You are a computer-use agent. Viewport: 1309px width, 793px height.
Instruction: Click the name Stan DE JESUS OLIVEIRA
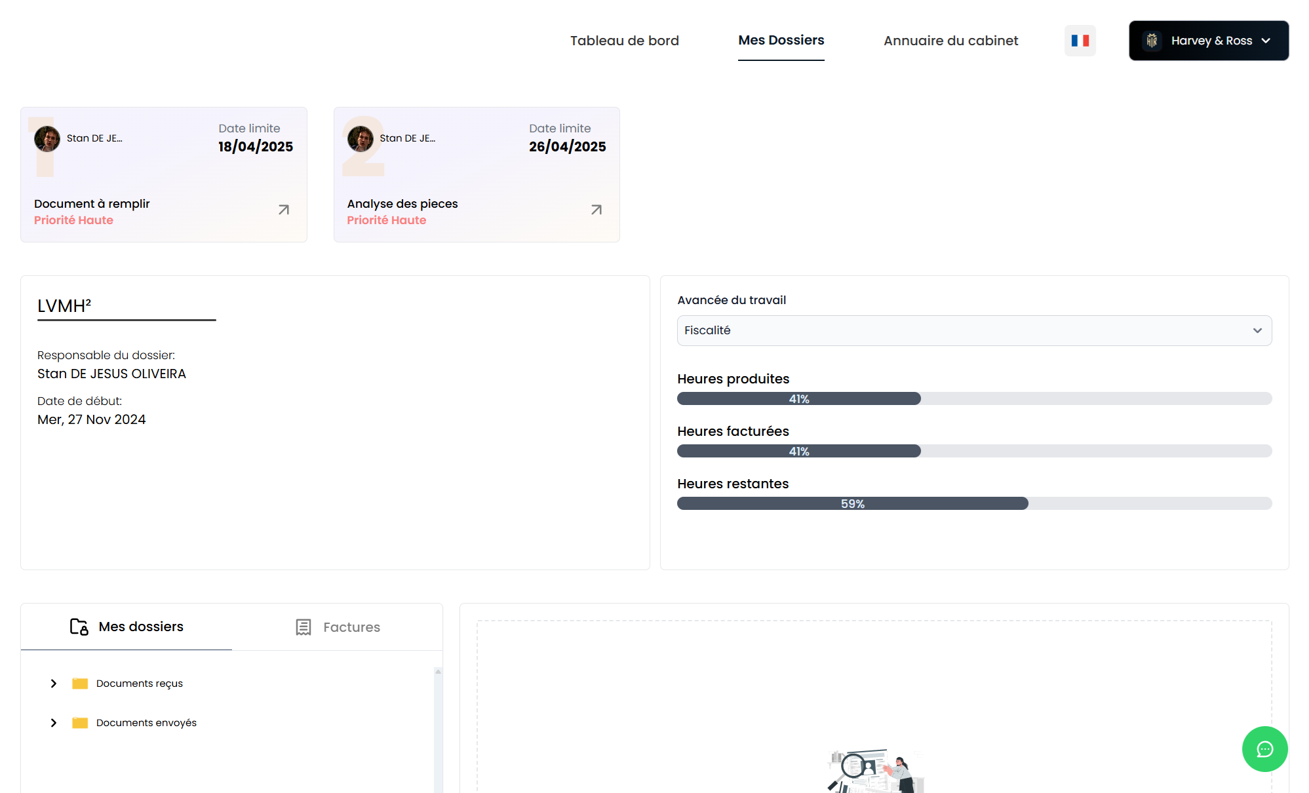[x=111, y=374]
